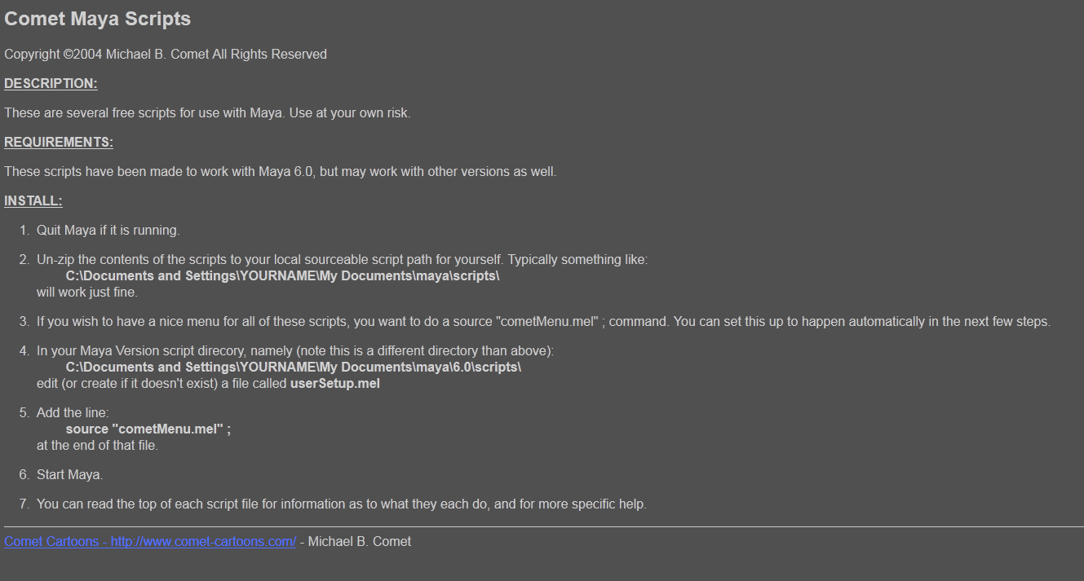Click the DESCRIPTION heading
The image size is (1084, 581).
point(51,84)
